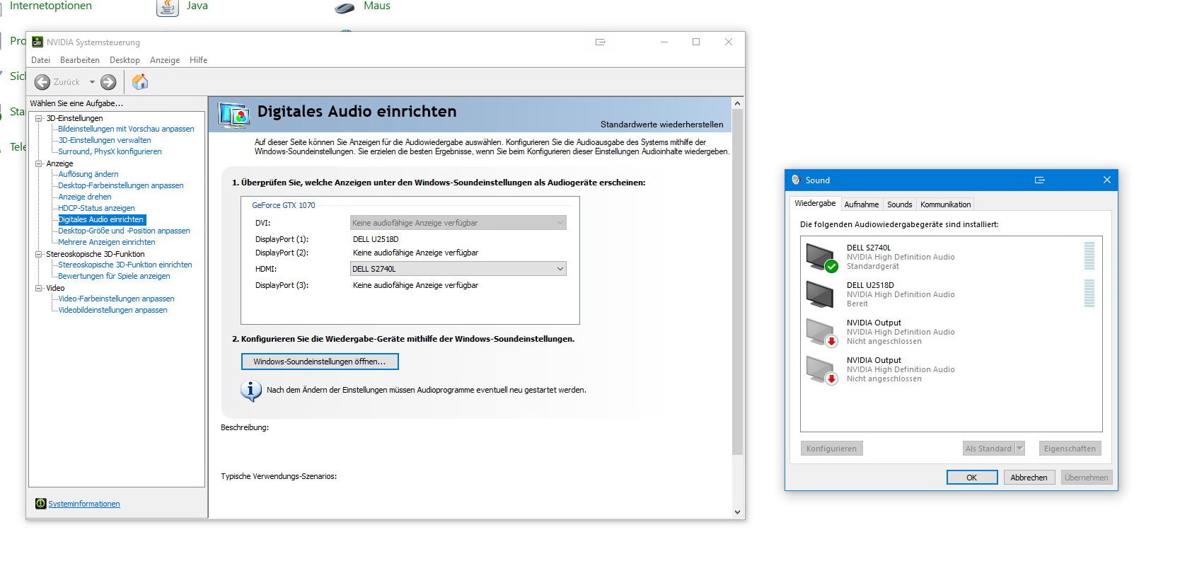This screenshot has height=566, width=1180.
Task: Open the Zurück history dropdown arrow
Action: (92, 82)
